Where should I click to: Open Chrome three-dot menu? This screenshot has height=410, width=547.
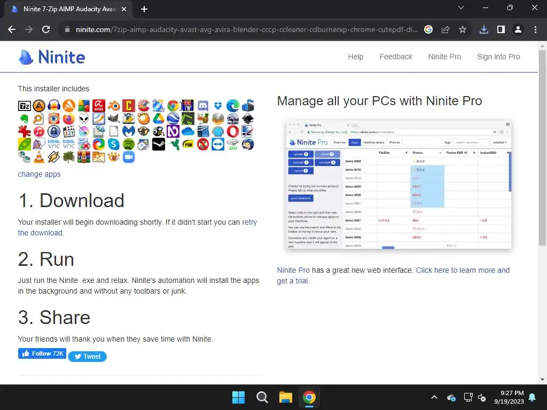point(535,30)
